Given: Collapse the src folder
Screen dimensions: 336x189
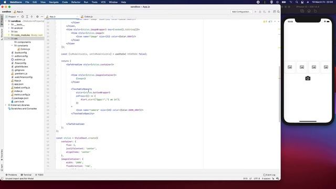Looking at the screenshot, I should [9, 38].
